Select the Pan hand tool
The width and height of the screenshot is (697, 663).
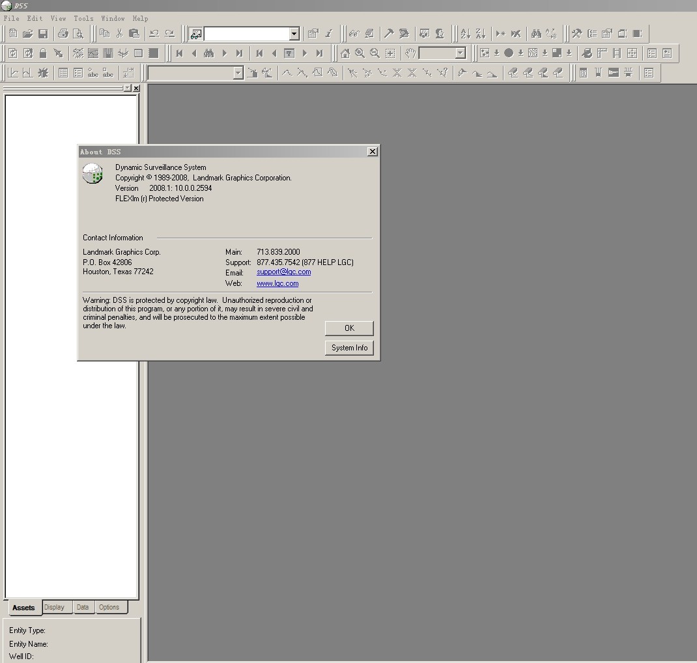tap(410, 53)
